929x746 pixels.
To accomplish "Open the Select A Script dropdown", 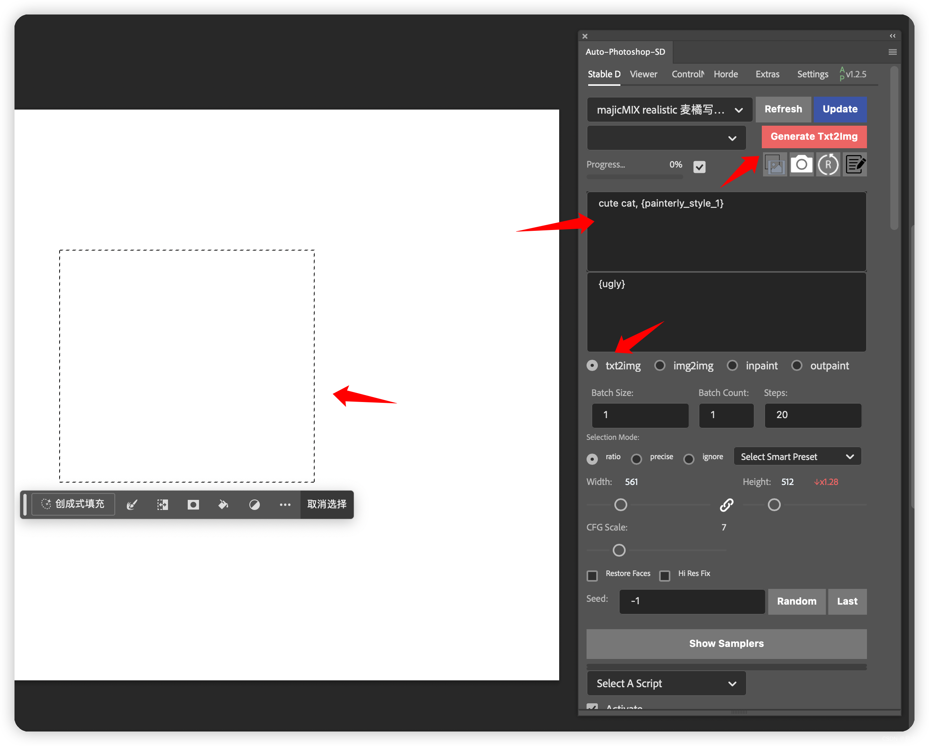I will 666,683.
